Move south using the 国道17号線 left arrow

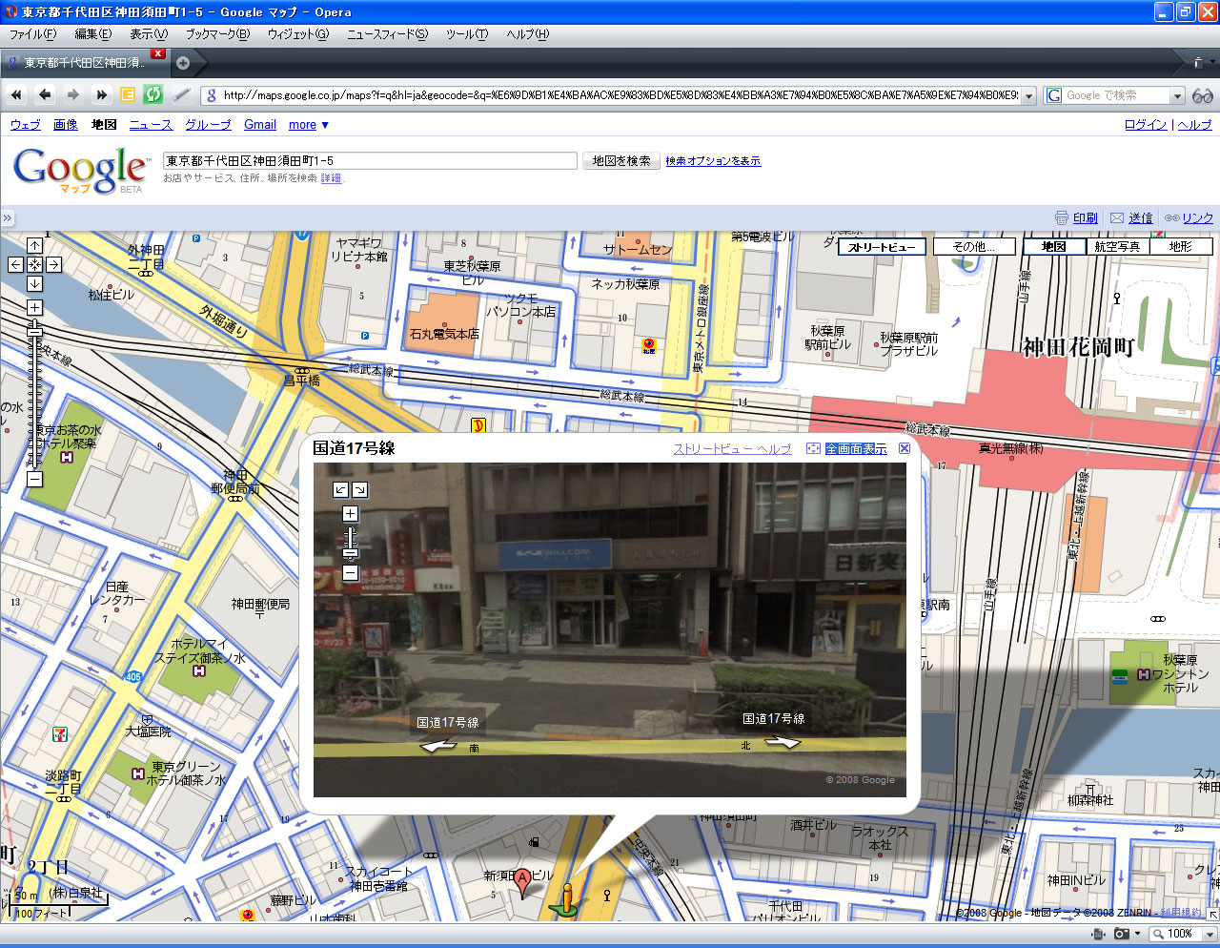click(x=438, y=745)
